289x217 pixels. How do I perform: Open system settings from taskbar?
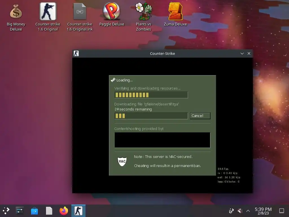tap(19, 211)
